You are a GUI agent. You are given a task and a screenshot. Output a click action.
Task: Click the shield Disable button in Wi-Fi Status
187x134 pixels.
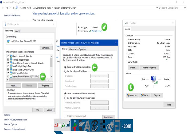coord(144,95)
